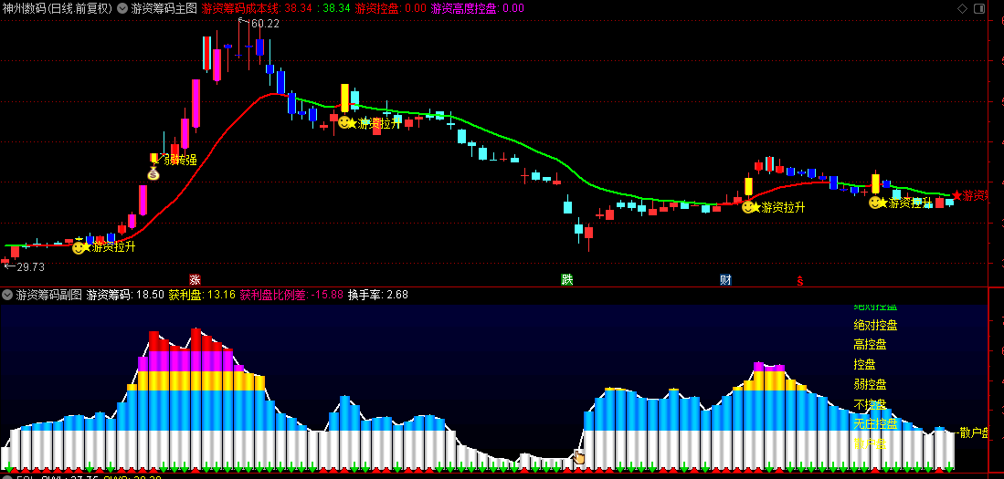Image resolution: width=1004 pixels, height=479 pixels.
Task: Click the 换手率: 2.68 readout
Action: point(378,295)
